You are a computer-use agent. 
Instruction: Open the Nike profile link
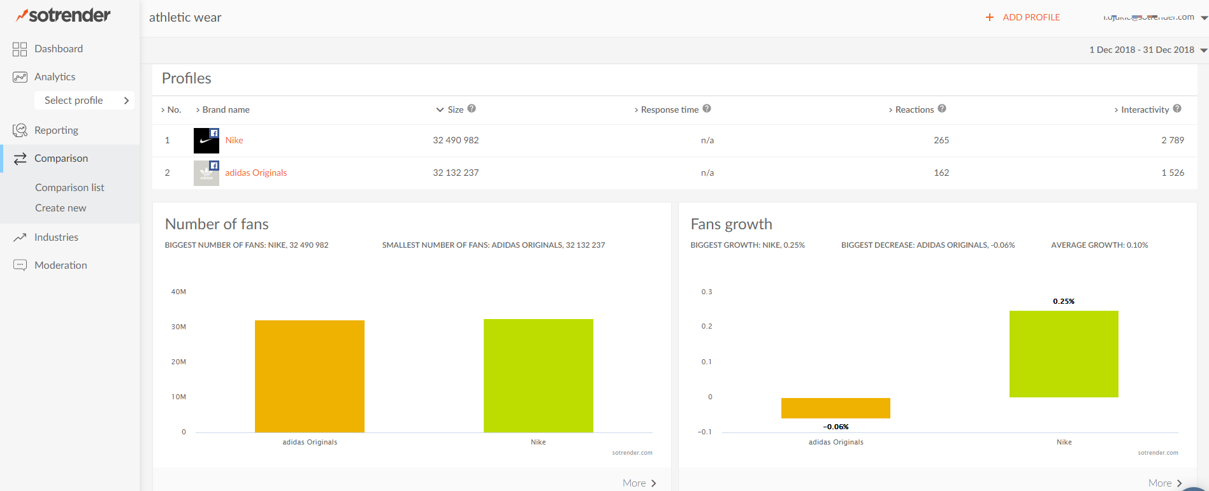pyautogui.click(x=234, y=140)
